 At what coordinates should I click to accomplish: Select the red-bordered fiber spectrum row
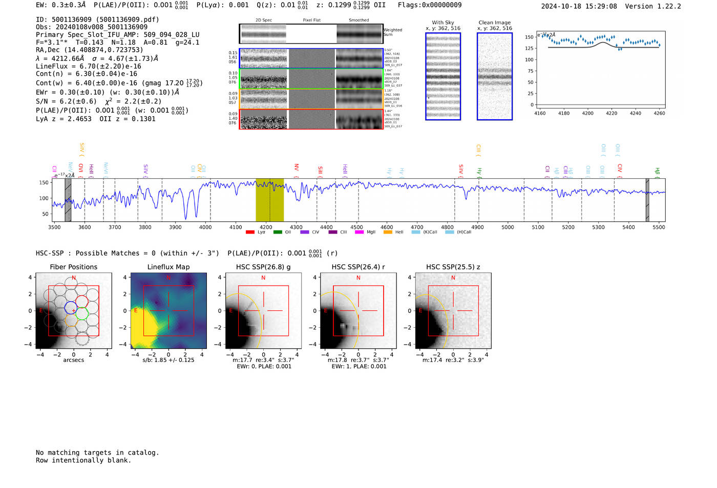pyautogui.click(x=311, y=119)
